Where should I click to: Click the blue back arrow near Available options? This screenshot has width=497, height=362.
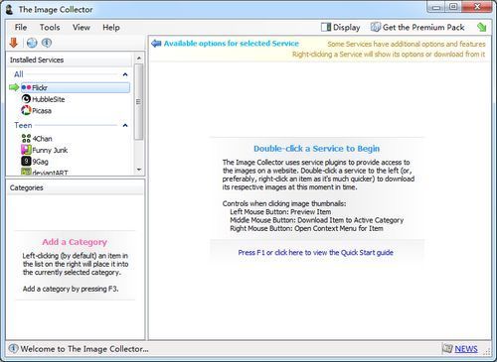click(156, 44)
